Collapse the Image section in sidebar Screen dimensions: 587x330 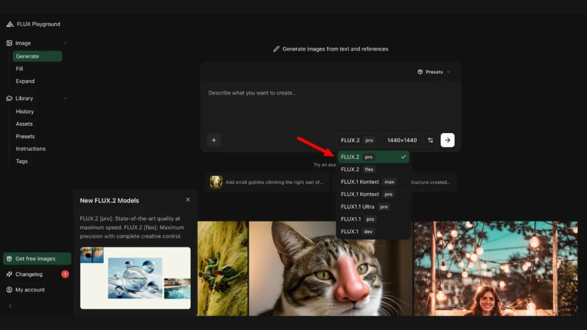click(x=65, y=44)
